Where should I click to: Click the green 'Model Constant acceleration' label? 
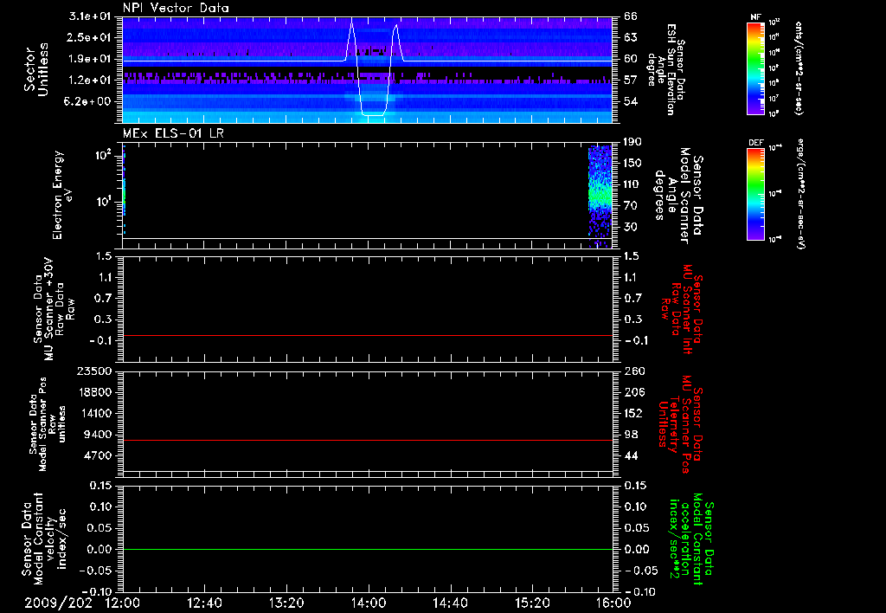(x=691, y=539)
